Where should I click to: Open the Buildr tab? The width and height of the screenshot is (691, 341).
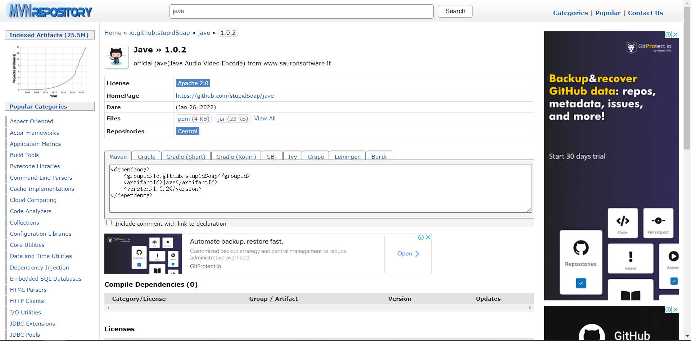coord(379,157)
